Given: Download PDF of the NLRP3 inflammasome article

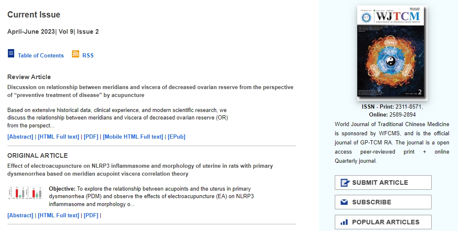Looking at the screenshot, I should point(91,215).
